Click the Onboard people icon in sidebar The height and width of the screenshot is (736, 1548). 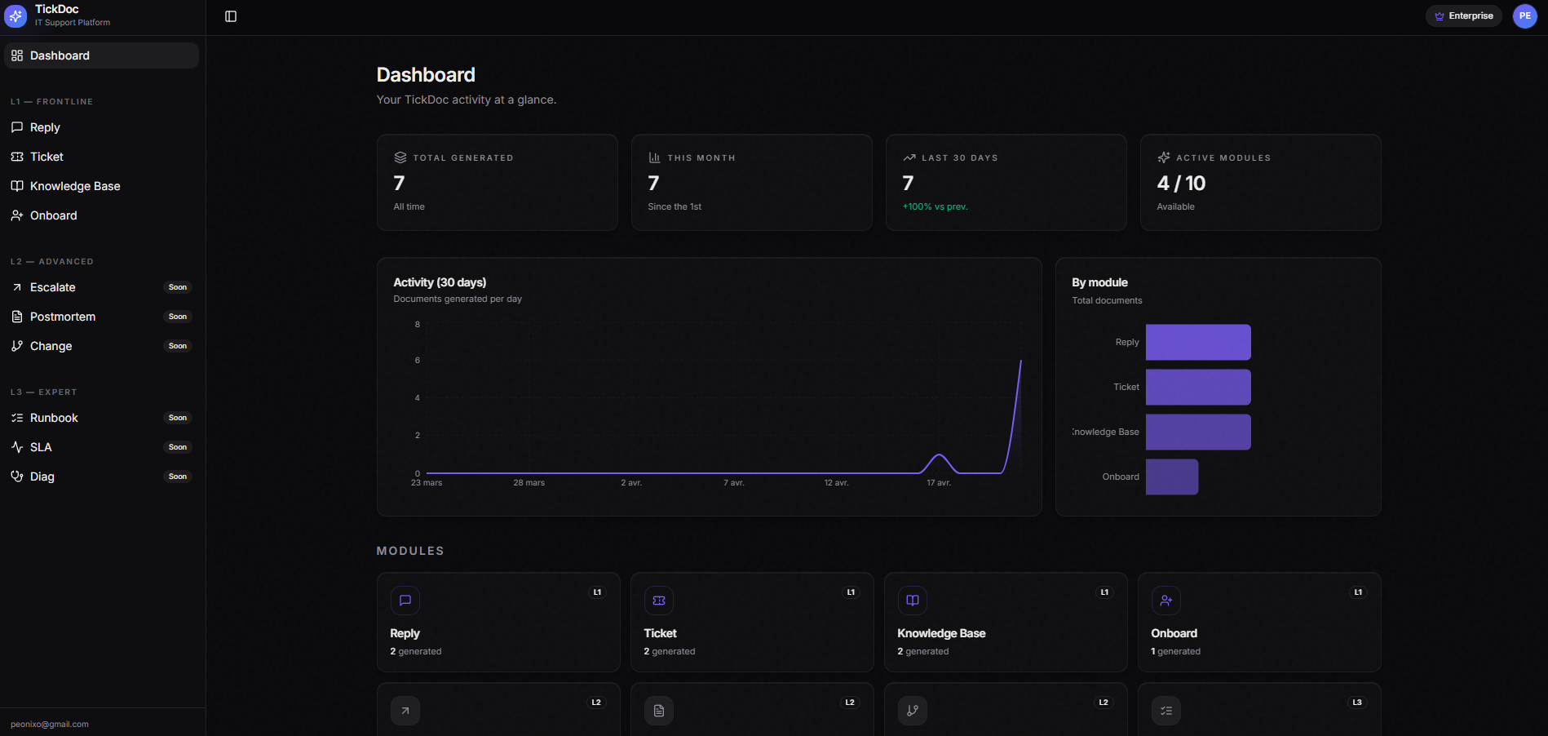[18, 215]
